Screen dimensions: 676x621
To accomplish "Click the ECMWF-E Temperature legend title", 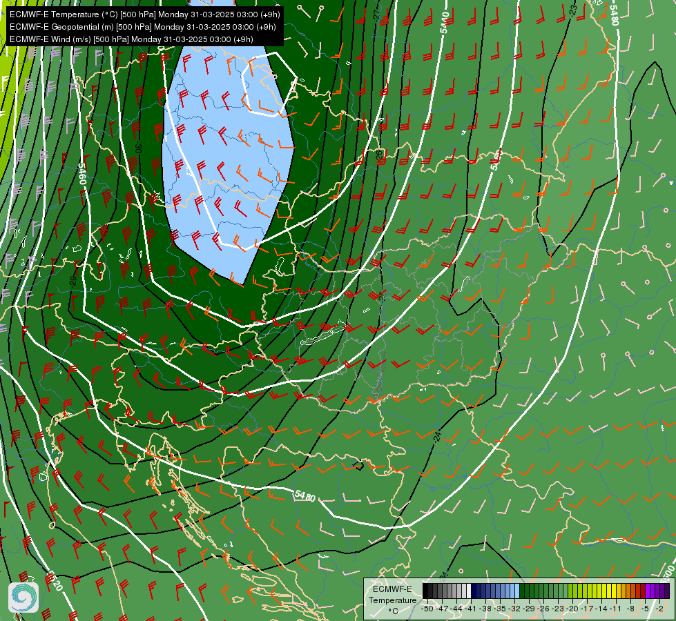I will click(x=393, y=595).
